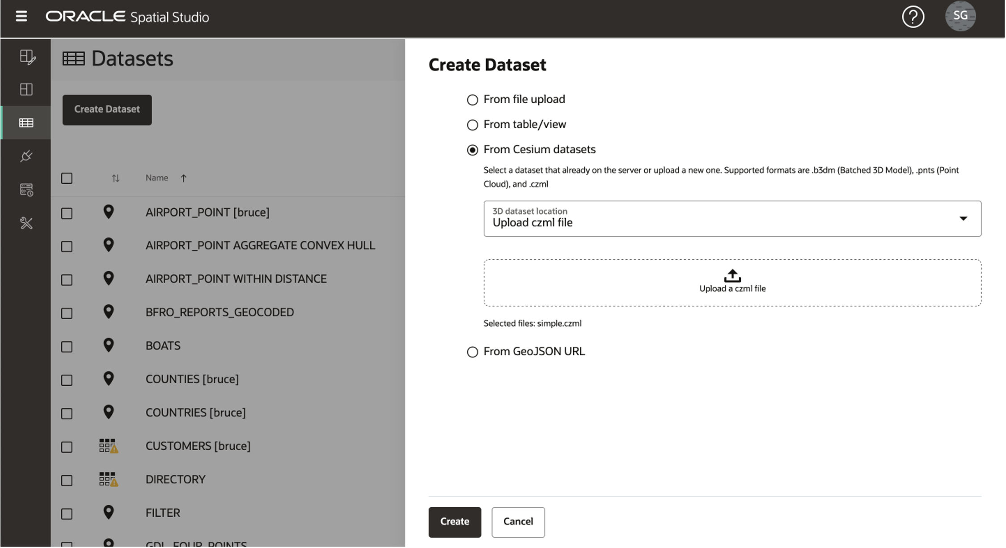This screenshot has height=548, width=1006.
Task: Select the Datasets sidebar icon
Action: coord(26,122)
